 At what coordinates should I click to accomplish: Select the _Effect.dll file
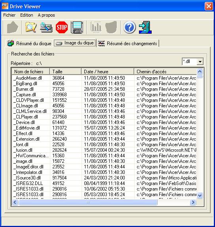coord(23,134)
